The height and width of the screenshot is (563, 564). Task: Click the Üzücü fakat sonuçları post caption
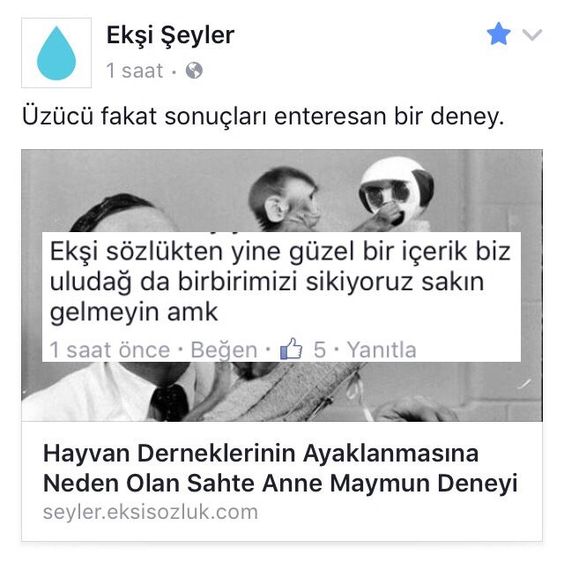click(263, 116)
